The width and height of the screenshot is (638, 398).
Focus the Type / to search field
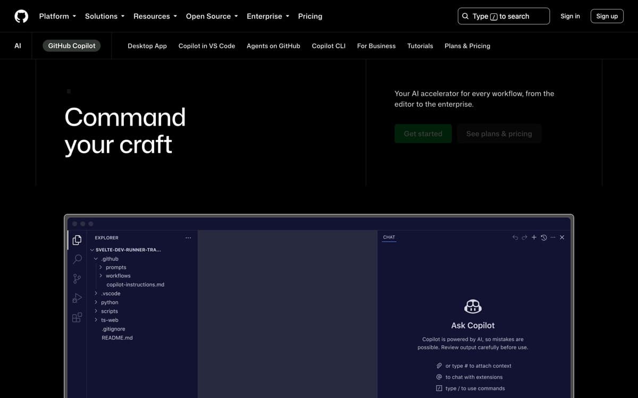503,16
